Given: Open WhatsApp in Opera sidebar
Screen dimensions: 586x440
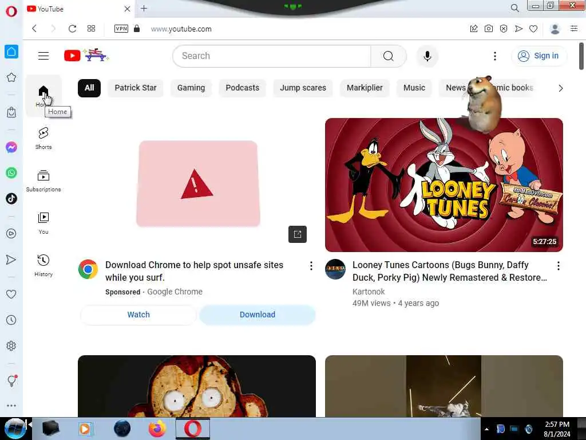Looking at the screenshot, I should [11, 173].
